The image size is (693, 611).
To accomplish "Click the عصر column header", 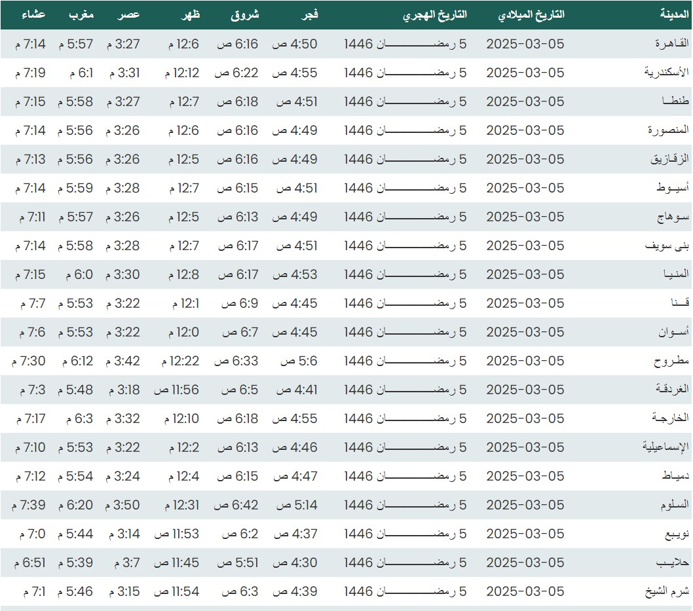I will click(x=129, y=14).
